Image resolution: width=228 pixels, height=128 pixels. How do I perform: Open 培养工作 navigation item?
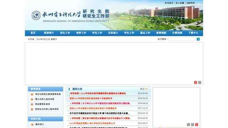point(81,33)
